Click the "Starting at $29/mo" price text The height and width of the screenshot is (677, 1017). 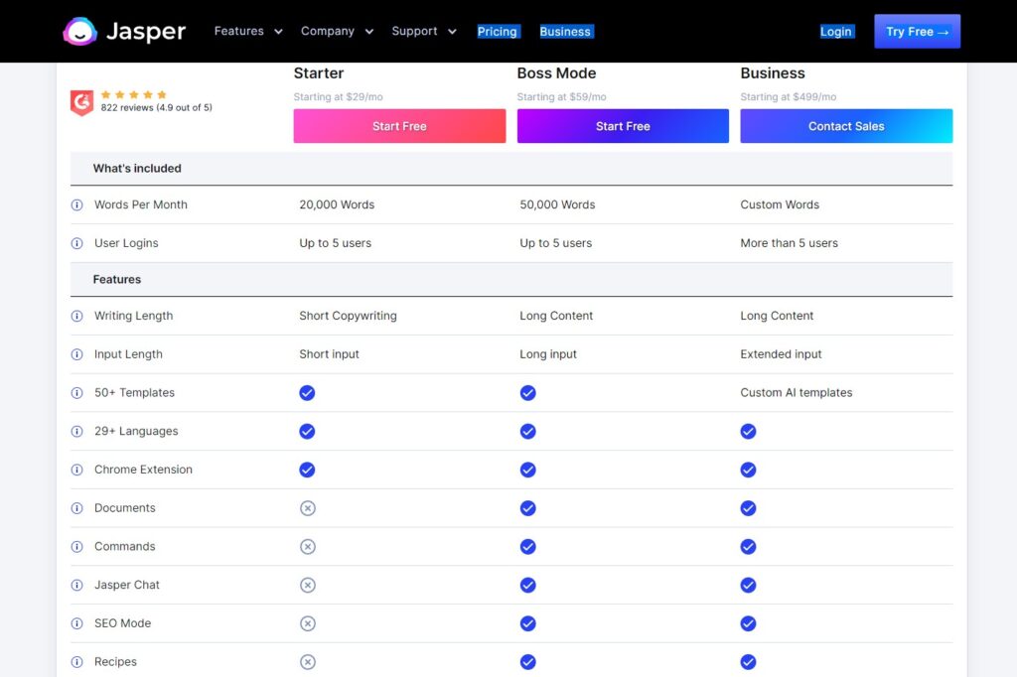pos(338,96)
